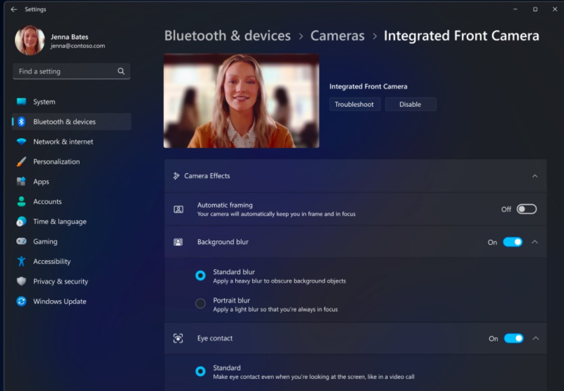Click the Find a setting search box
This screenshot has height=391, width=564.
72,71
